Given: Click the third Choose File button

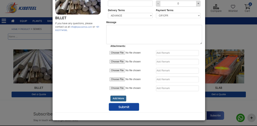Looking at the screenshot, I should 117,71.
